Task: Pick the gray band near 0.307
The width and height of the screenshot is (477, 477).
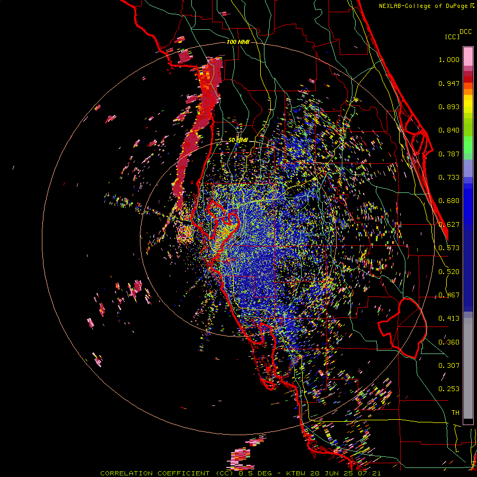Action: (468, 368)
